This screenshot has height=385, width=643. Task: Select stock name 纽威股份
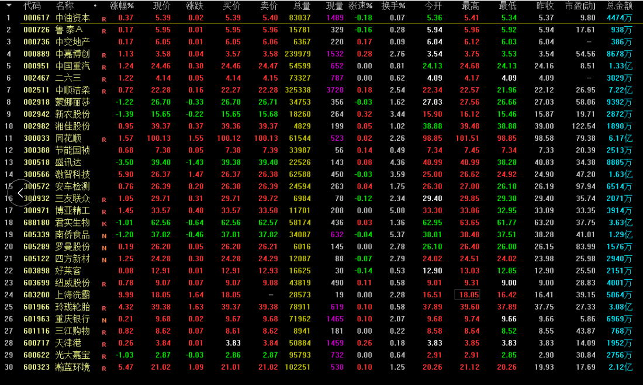(x=72, y=283)
